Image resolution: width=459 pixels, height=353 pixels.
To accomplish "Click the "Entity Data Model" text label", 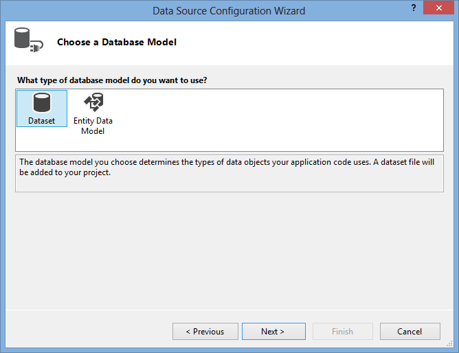I will point(93,126).
